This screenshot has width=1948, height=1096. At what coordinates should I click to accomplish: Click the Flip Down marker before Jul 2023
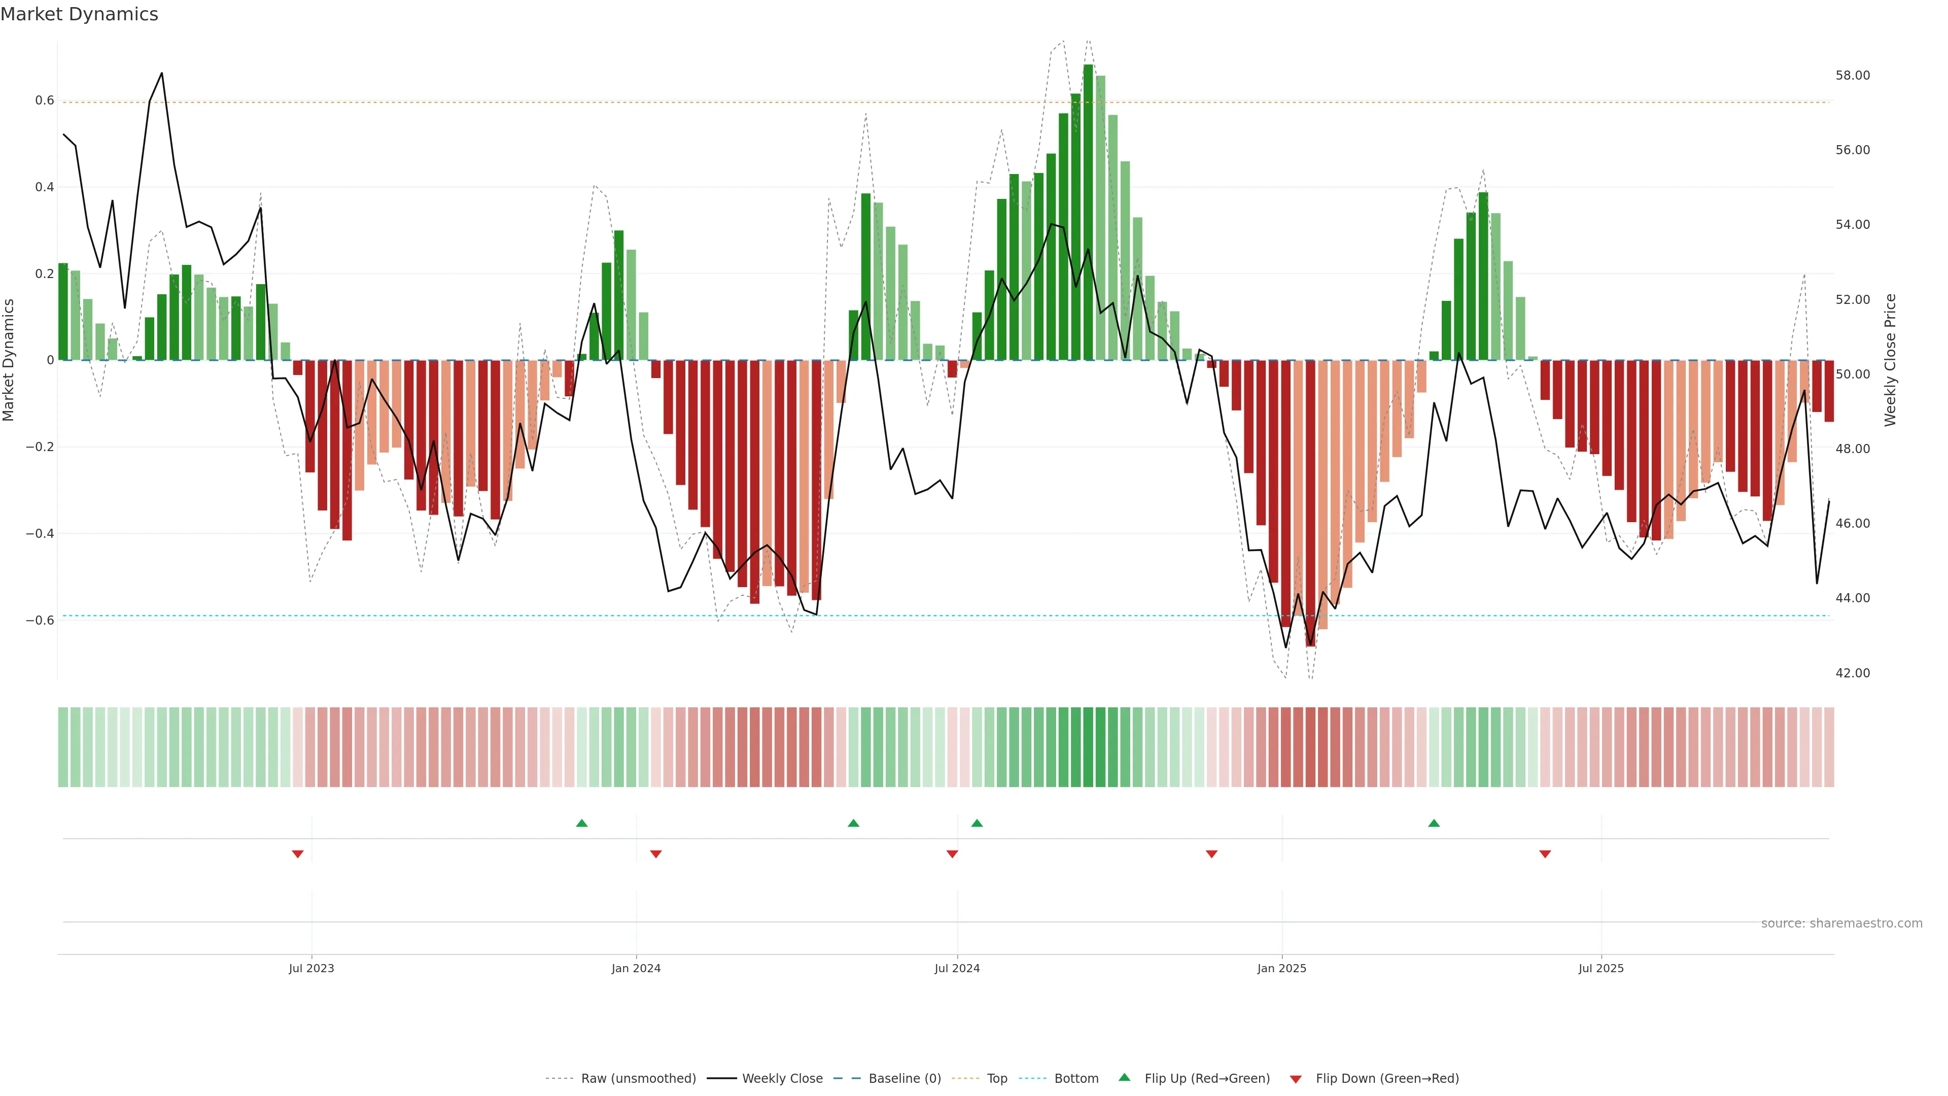pos(298,854)
